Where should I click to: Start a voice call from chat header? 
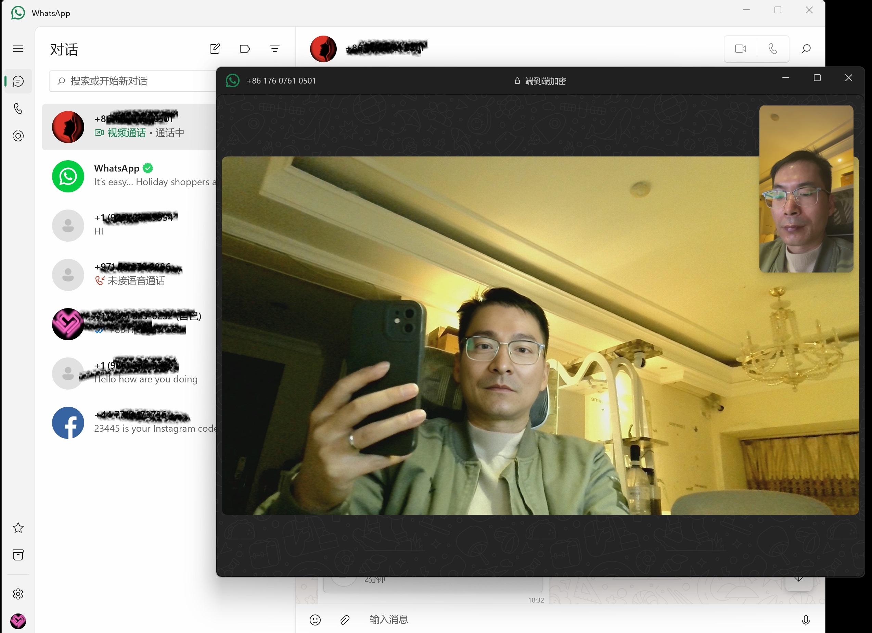coord(772,49)
